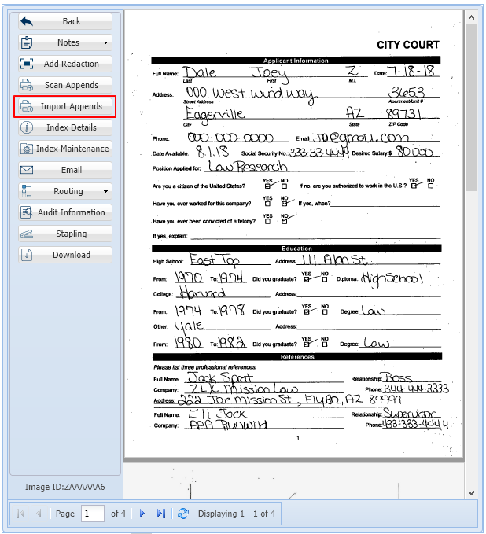The image size is (486, 534).
Task: Jump to last page in pager
Action: (160, 514)
